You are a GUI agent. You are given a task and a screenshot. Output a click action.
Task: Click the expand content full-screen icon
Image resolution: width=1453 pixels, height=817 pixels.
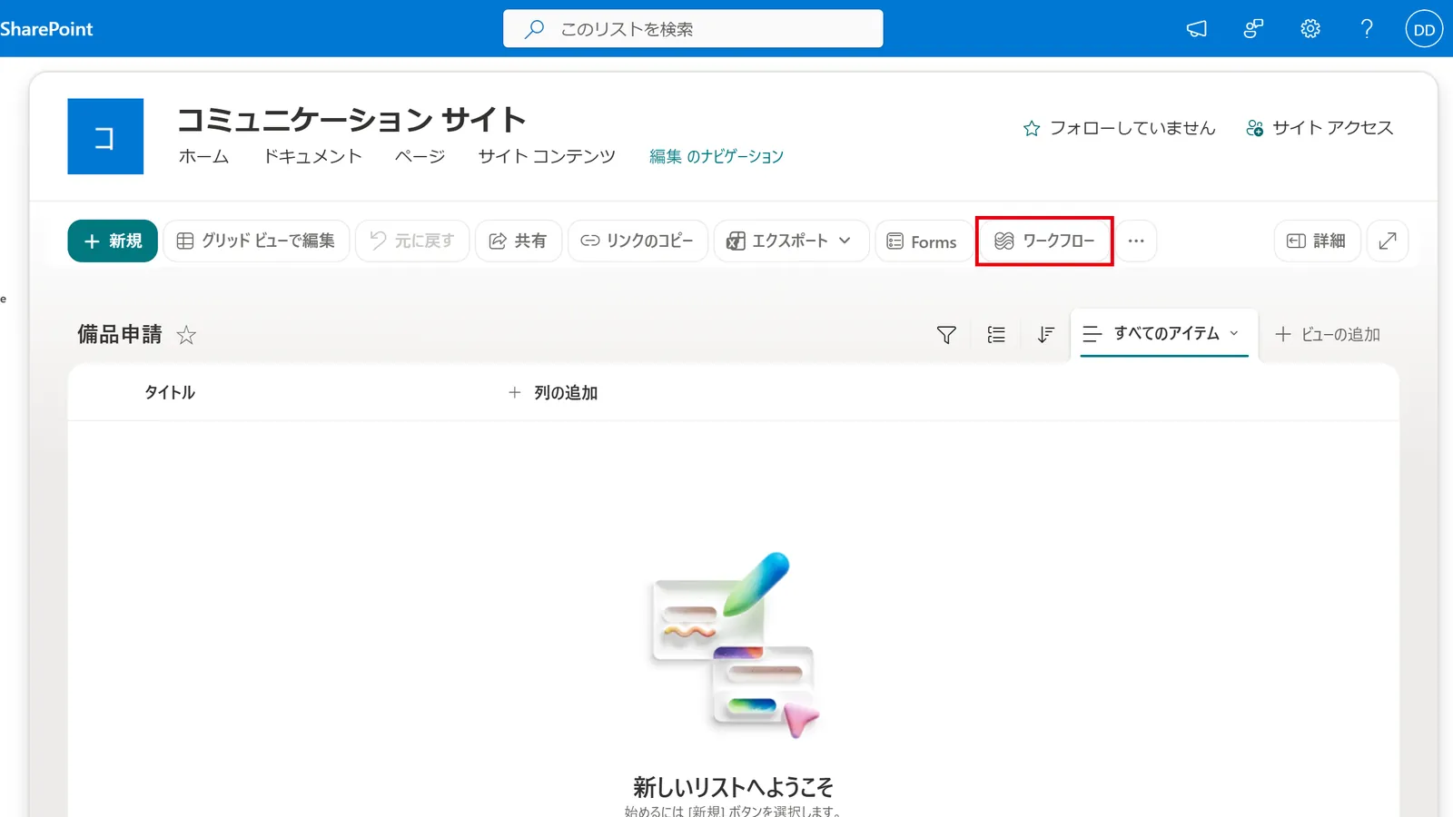pos(1388,241)
